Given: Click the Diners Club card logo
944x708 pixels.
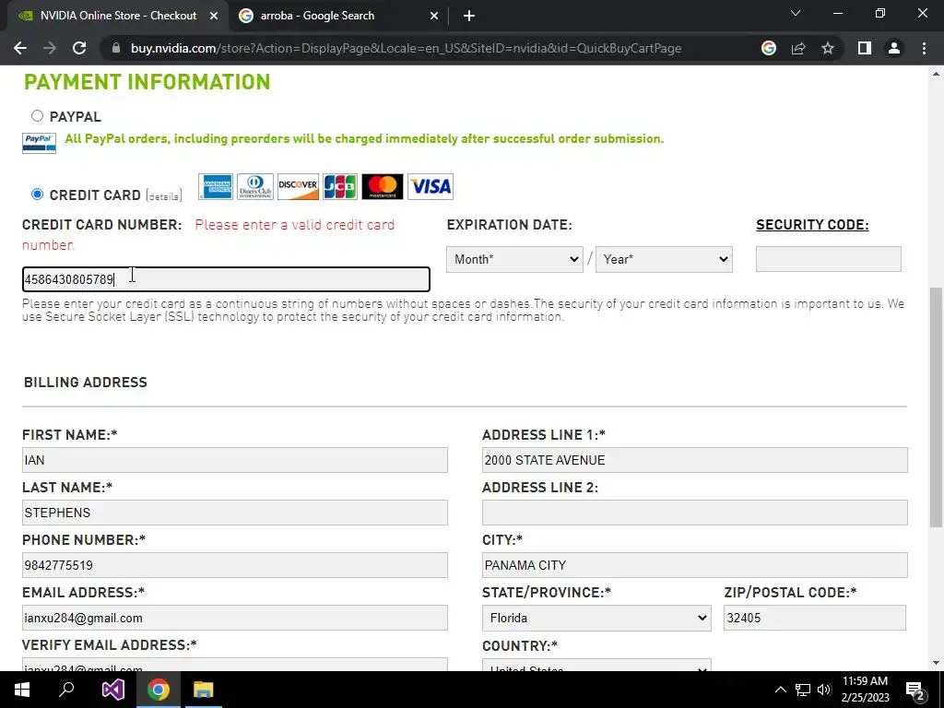Looking at the screenshot, I should 255,186.
